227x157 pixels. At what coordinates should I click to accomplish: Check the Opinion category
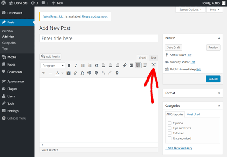pyautogui.click(x=169, y=123)
